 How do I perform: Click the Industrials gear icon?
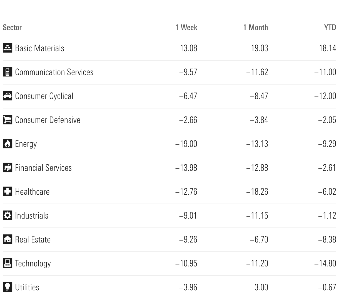coord(8,216)
